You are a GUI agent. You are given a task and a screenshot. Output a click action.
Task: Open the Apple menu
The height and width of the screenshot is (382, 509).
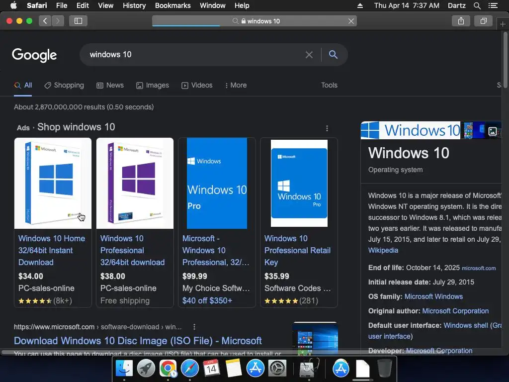coord(13,5)
